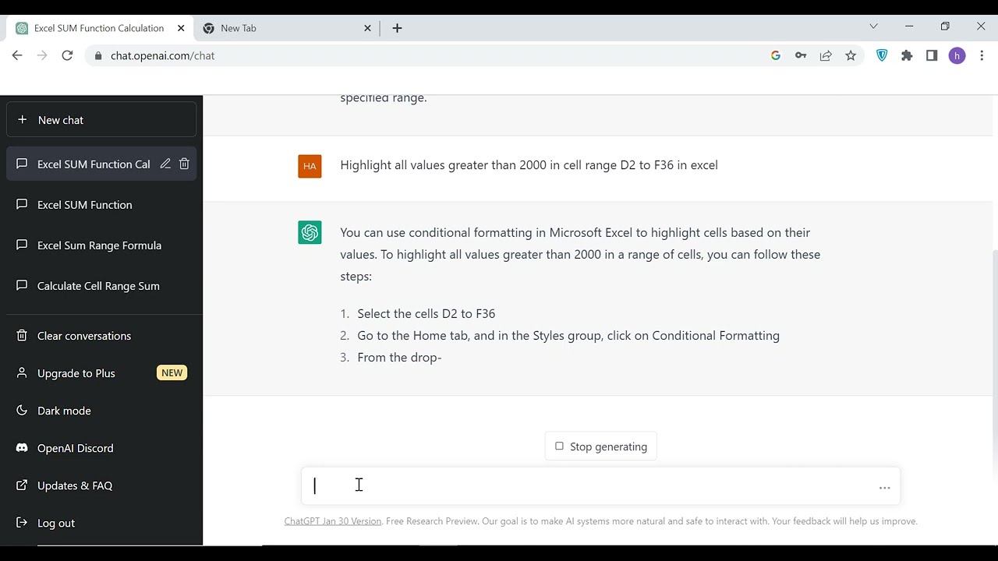Open the Calculate Cell Range Sum chat

coord(101,286)
